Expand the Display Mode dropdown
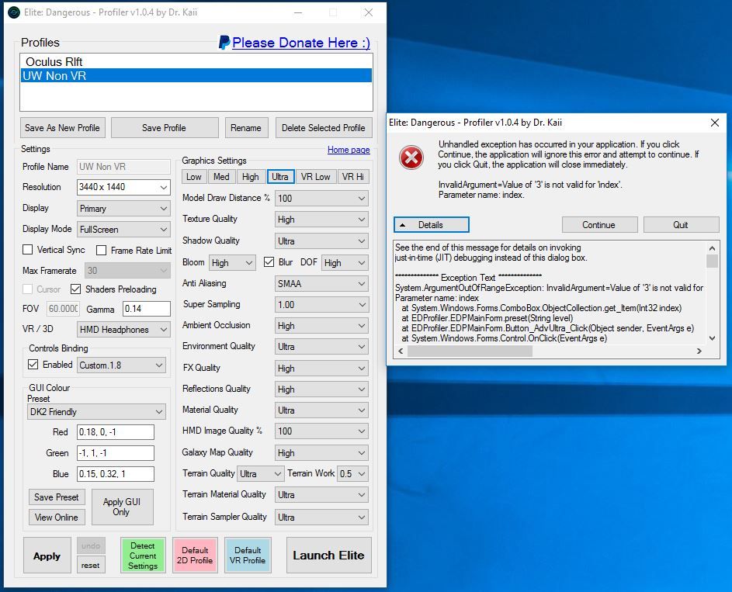The width and height of the screenshot is (732, 592). pos(123,230)
